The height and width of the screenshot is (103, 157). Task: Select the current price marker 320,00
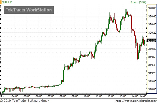151,41
